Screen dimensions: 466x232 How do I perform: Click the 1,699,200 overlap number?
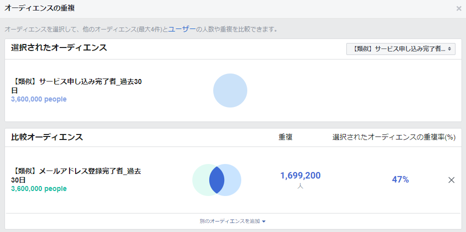(300, 175)
